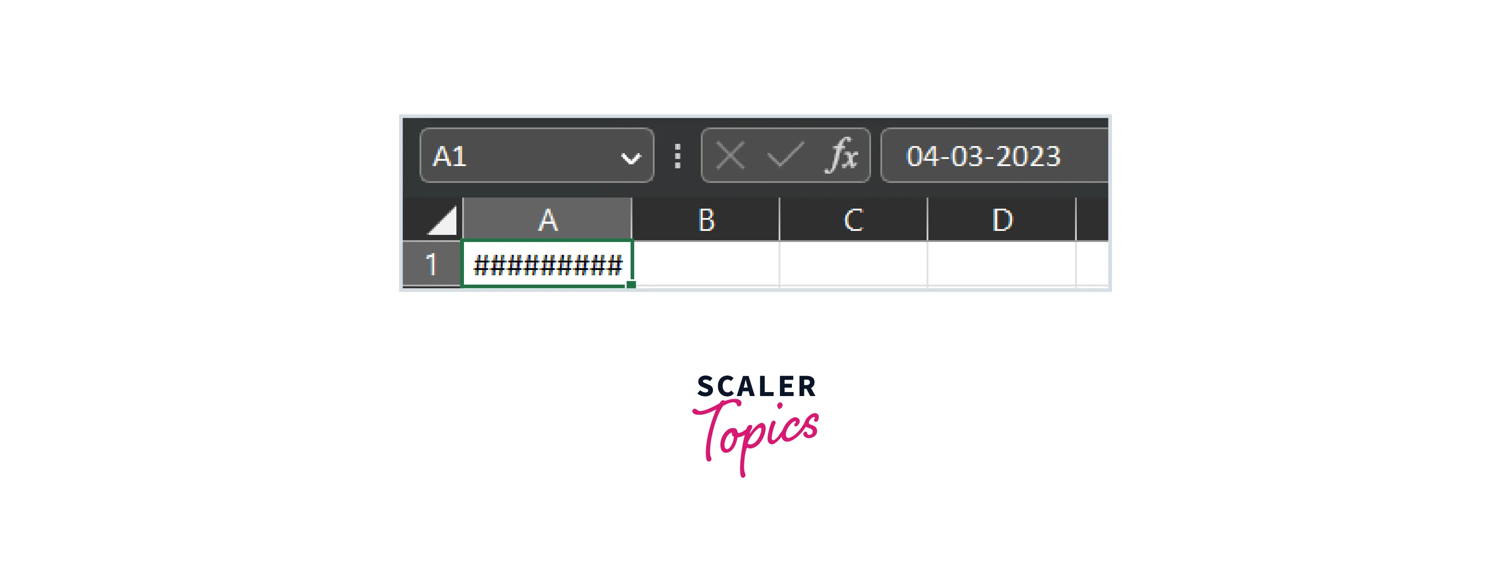Select column C header
Viewport: 1511px width, 563px height.
tap(853, 220)
